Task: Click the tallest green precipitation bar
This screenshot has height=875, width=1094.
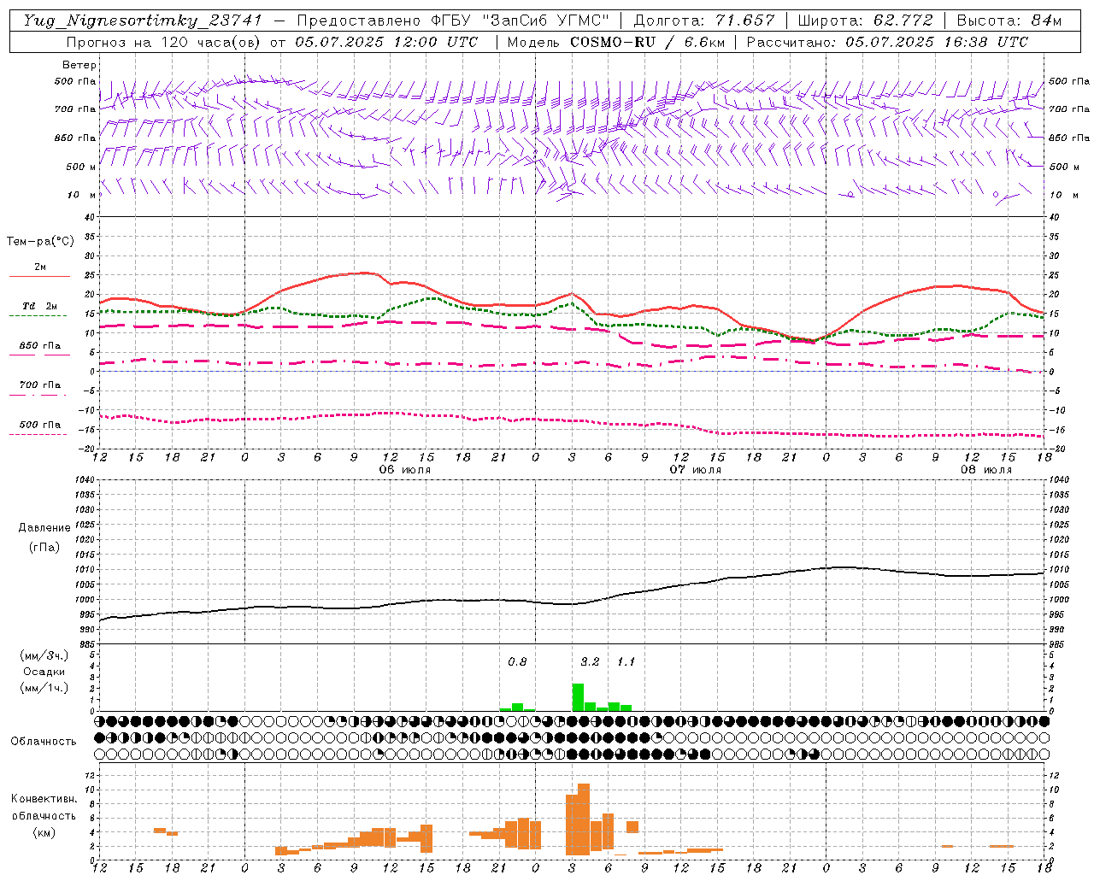Action: coord(578,697)
